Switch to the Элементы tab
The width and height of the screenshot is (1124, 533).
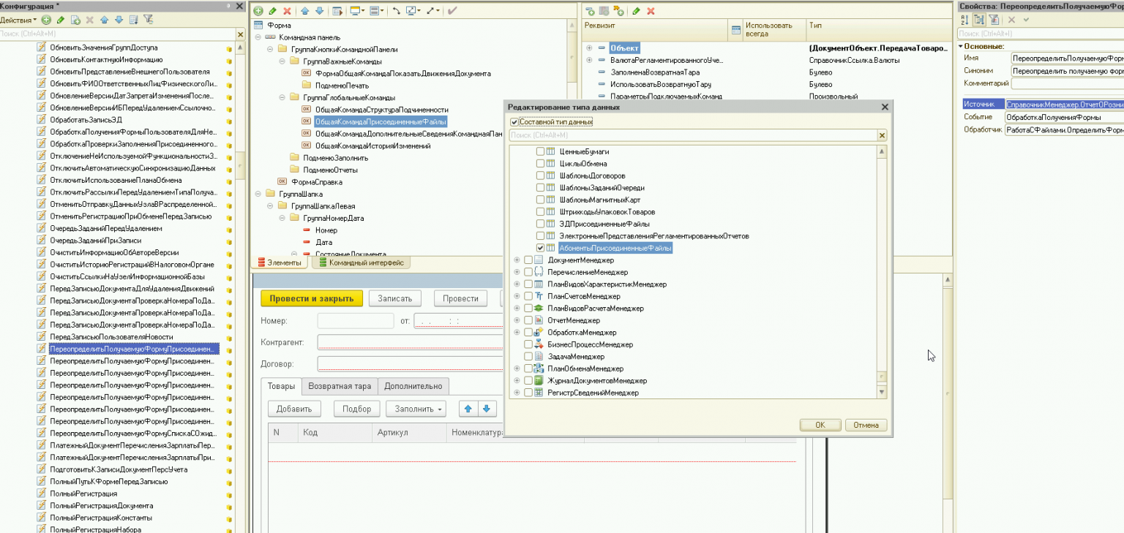(x=280, y=262)
